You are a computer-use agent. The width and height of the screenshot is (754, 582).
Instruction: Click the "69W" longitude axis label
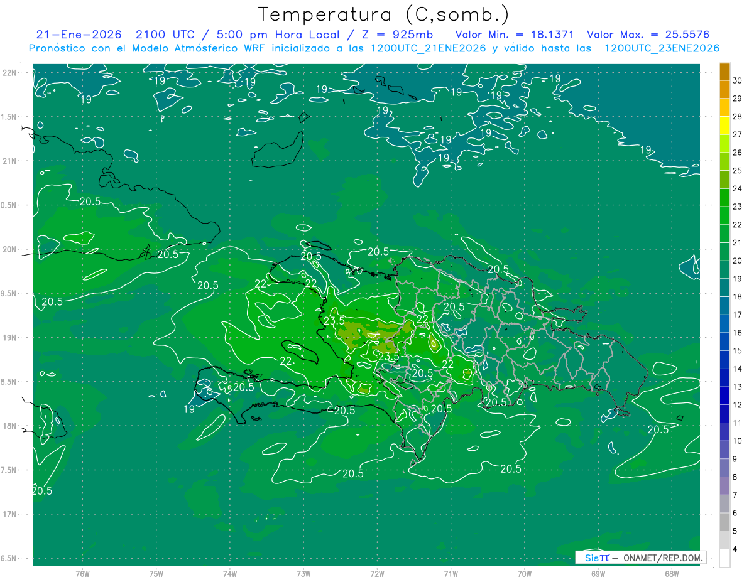[x=598, y=574]
